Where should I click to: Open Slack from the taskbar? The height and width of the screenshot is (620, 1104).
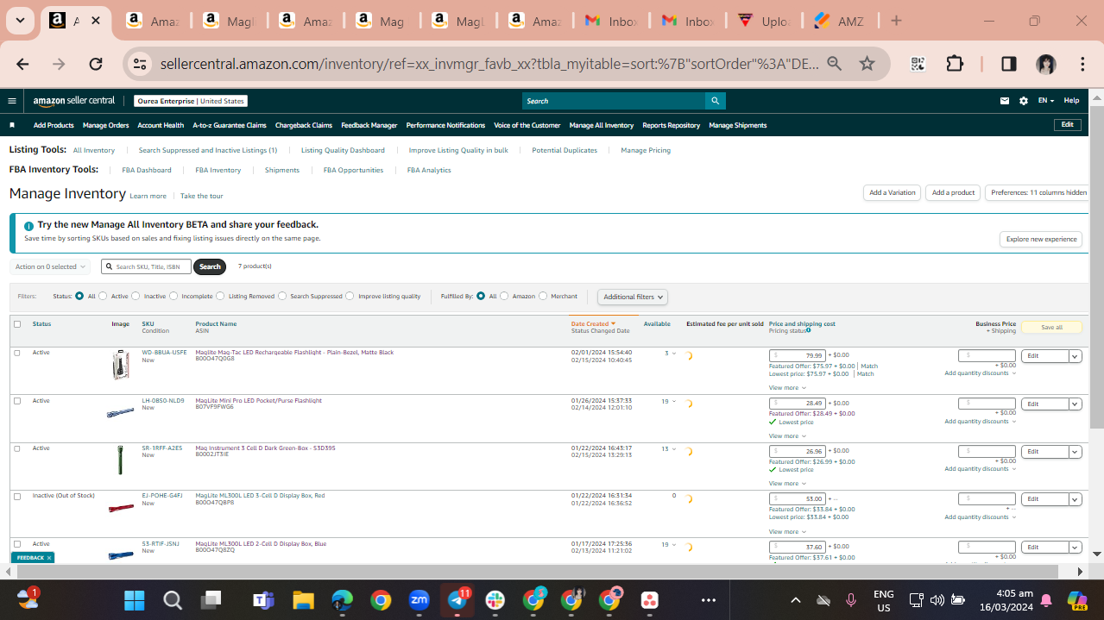[x=495, y=600]
